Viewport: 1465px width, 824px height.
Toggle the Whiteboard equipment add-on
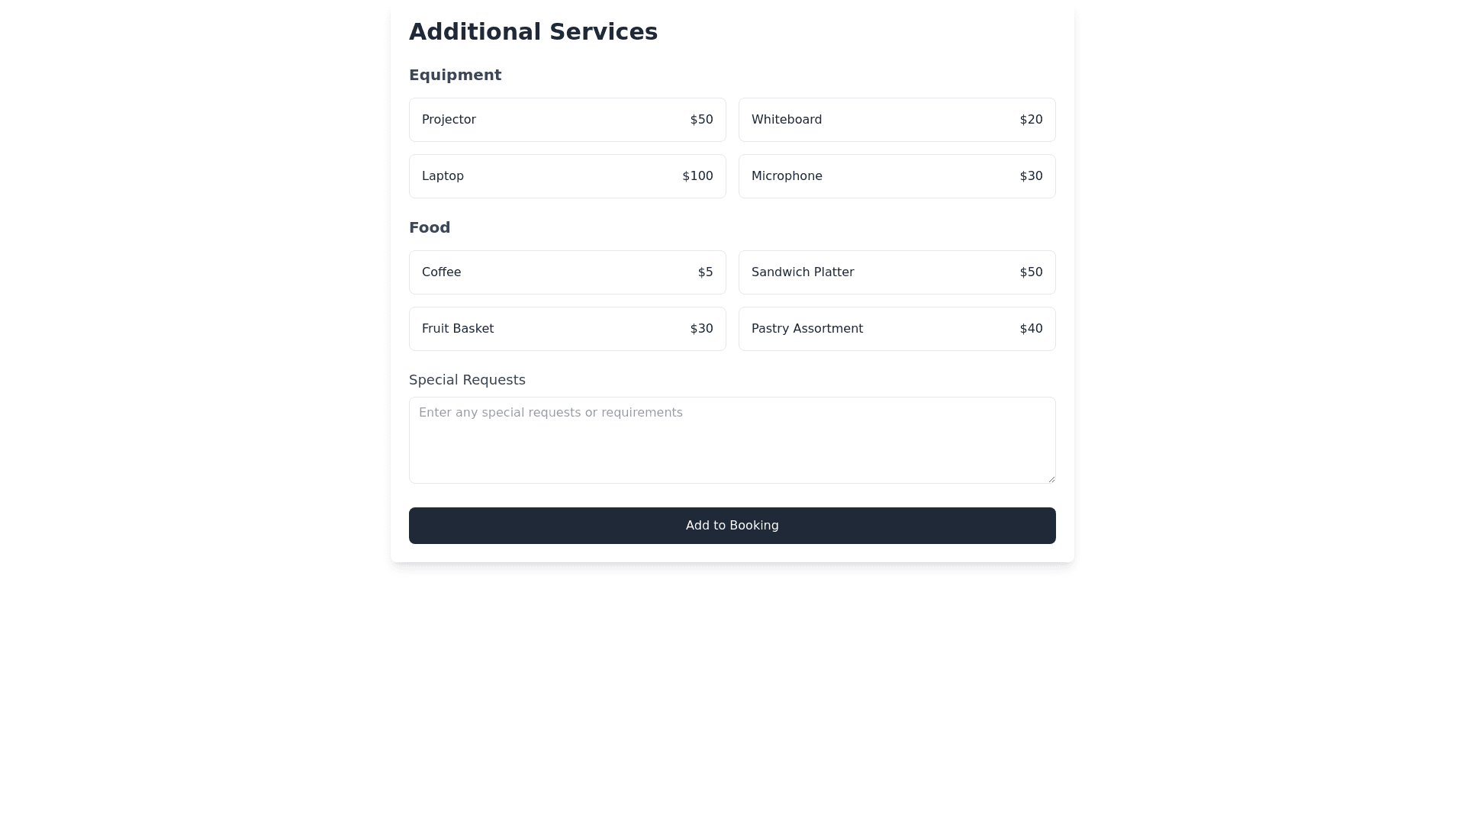pos(897,120)
